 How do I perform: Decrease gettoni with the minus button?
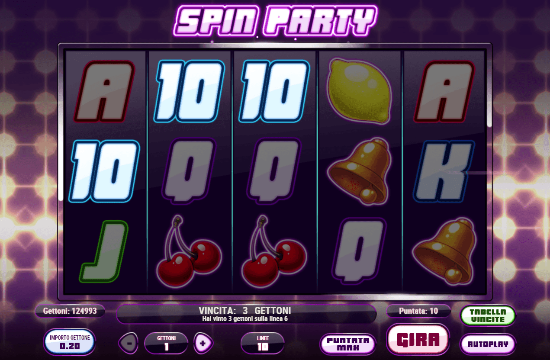tap(129, 343)
